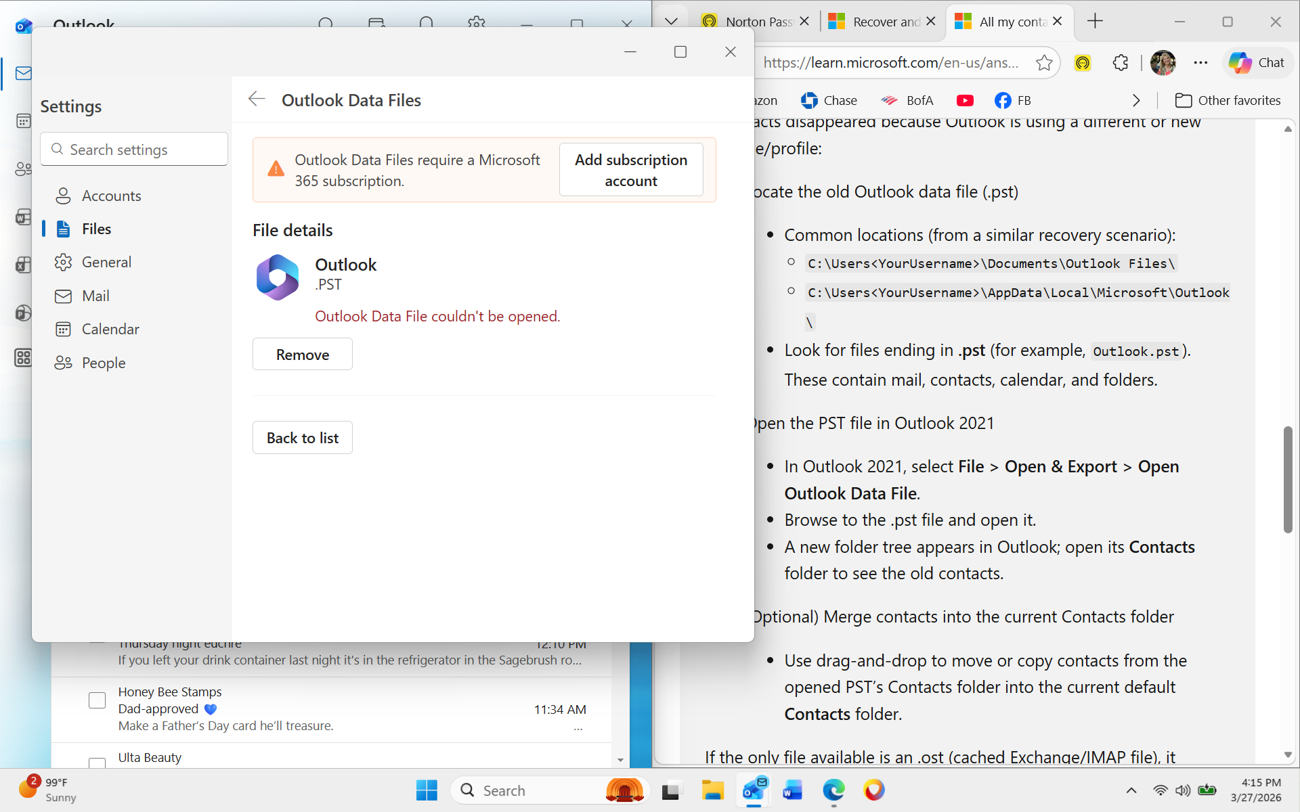Open Microsoft Edge from the taskbar

click(x=833, y=790)
